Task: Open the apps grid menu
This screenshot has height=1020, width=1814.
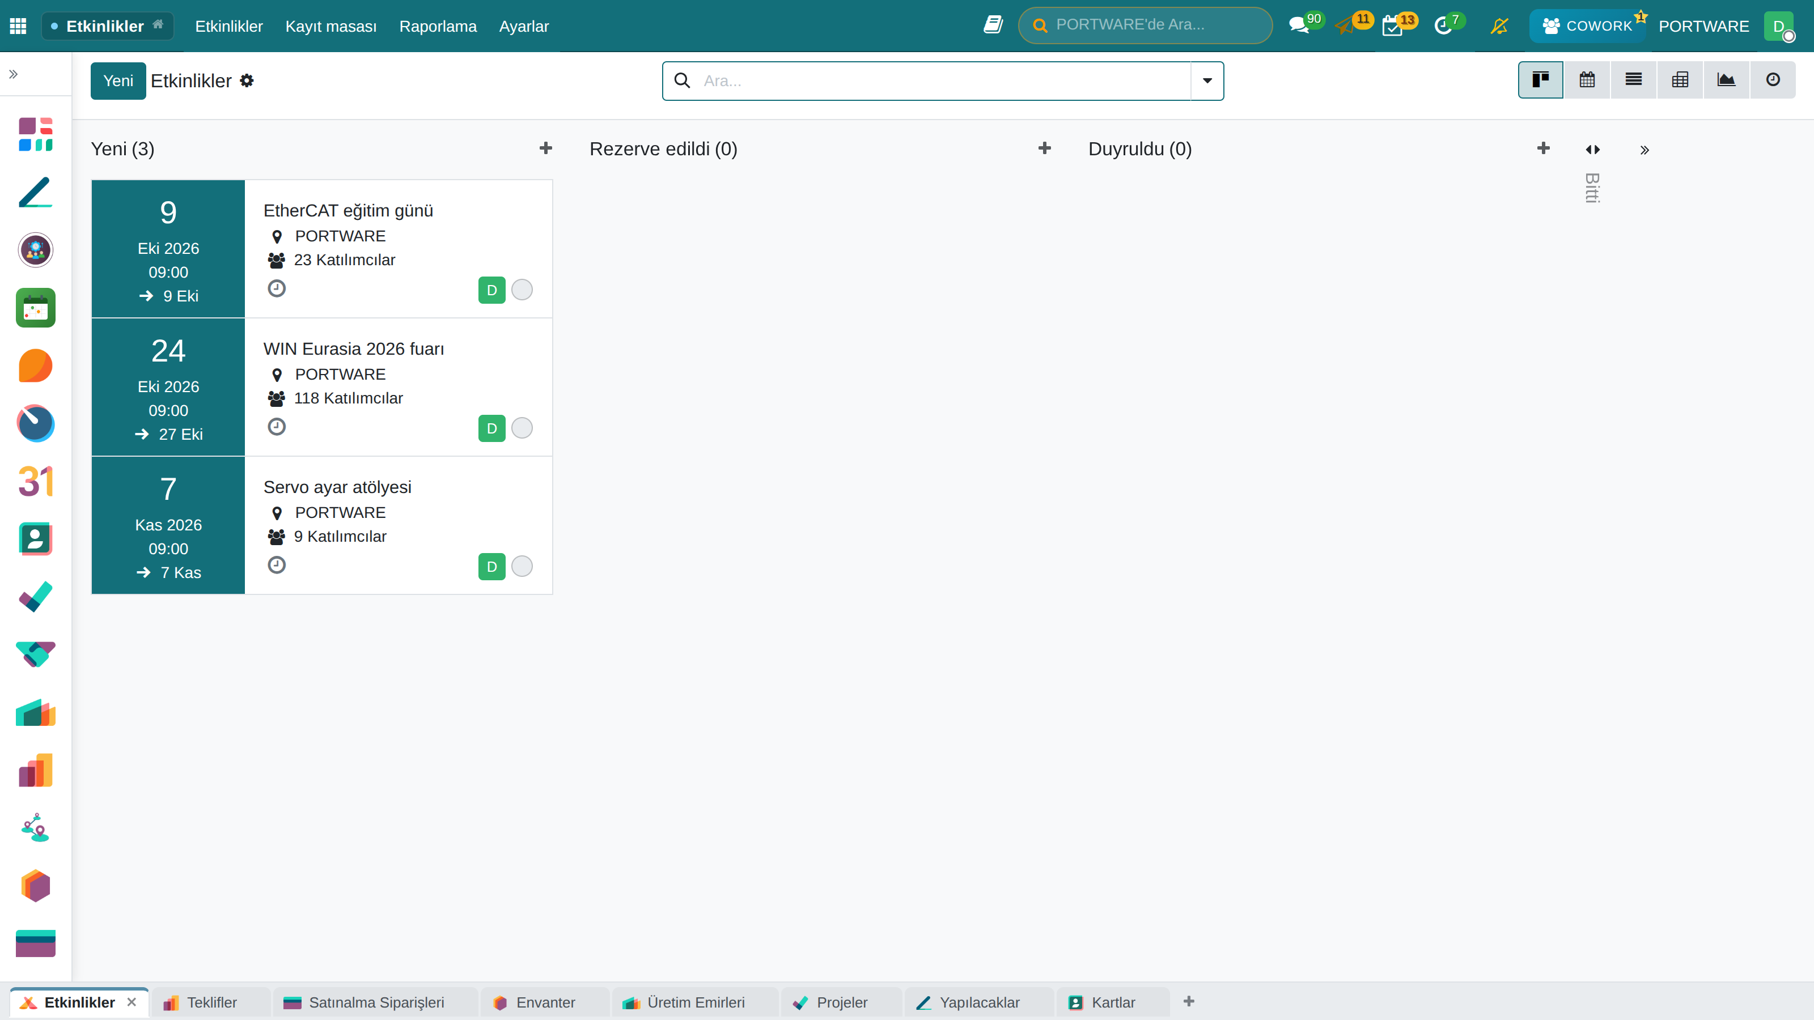Action: coord(18,26)
